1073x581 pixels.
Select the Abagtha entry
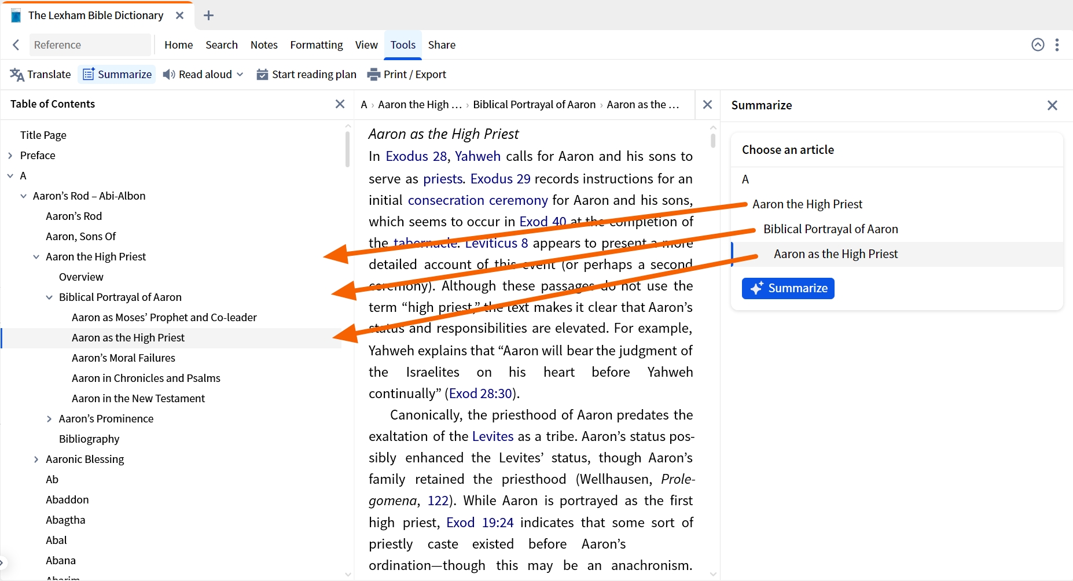65,520
